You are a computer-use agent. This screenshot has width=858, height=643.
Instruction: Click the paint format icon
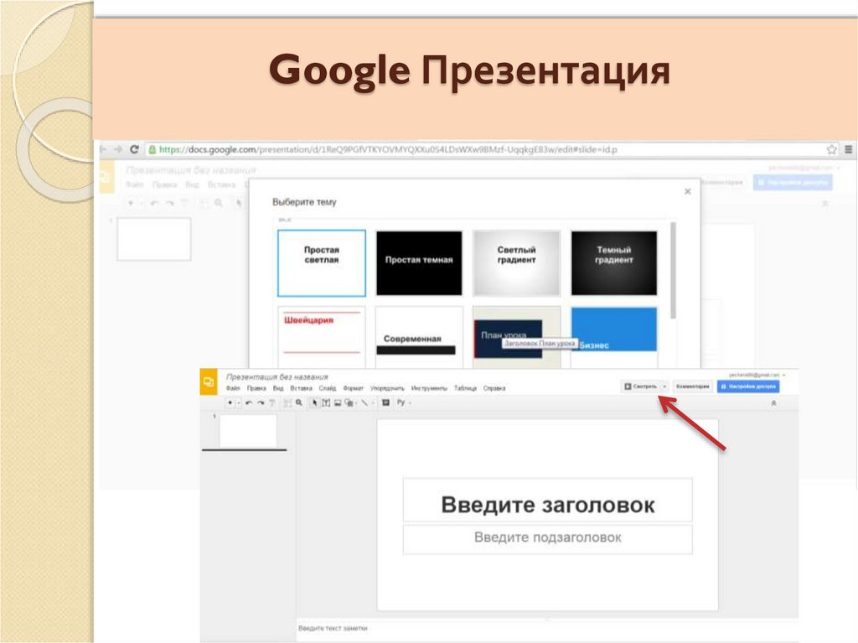click(272, 402)
